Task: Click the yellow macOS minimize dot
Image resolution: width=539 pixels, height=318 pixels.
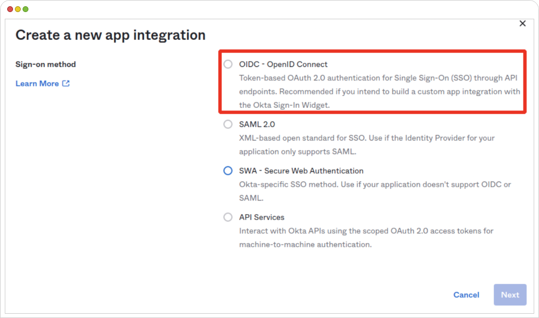Action: (x=18, y=9)
